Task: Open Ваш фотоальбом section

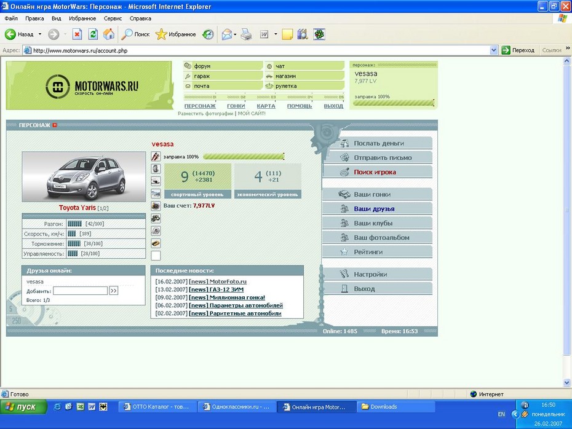Action: click(x=377, y=238)
